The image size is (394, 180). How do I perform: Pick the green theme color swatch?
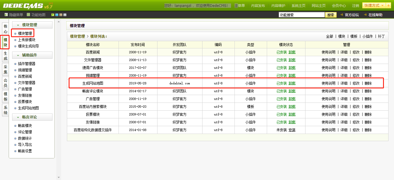pos(53,15)
